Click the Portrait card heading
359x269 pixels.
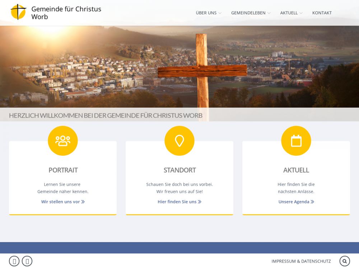pos(63,170)
